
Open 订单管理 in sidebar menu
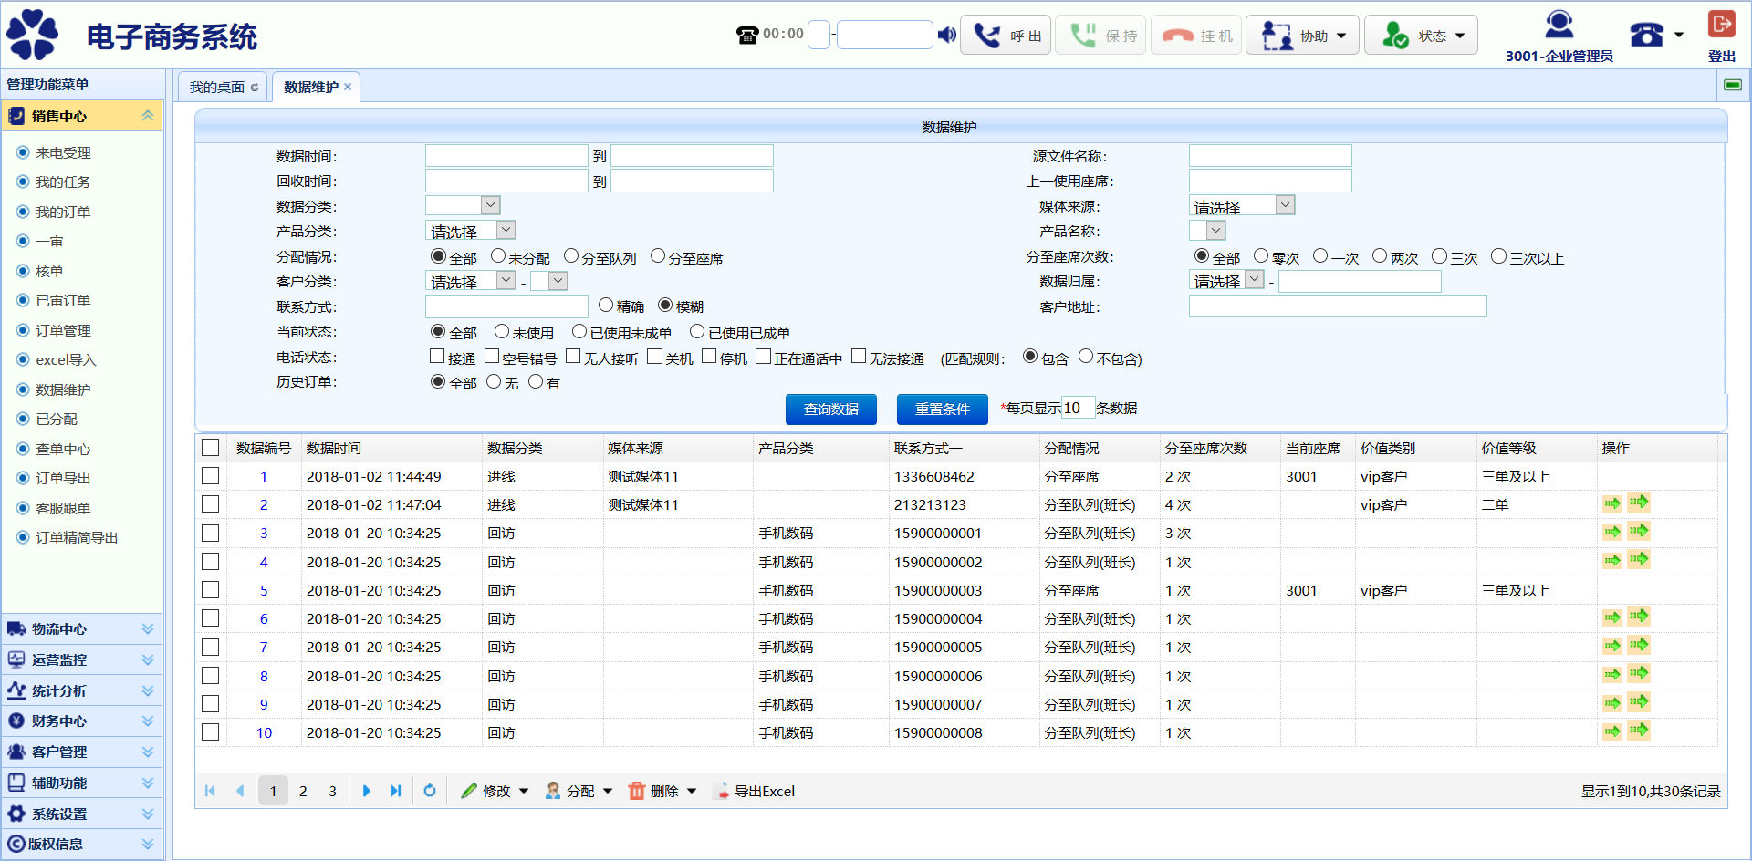[63, 330]
